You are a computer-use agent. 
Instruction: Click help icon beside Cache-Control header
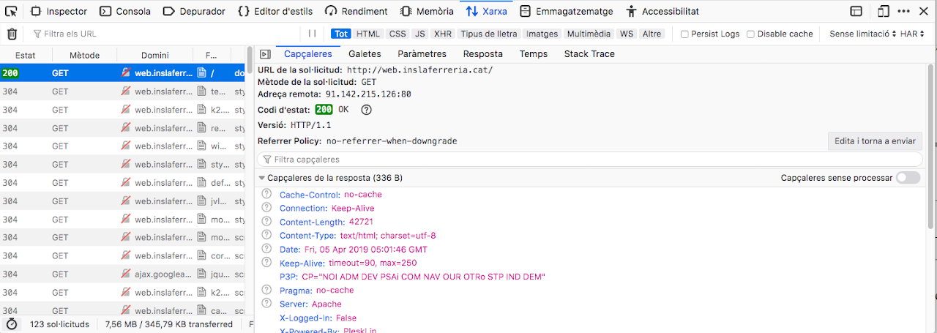[266, 195]
